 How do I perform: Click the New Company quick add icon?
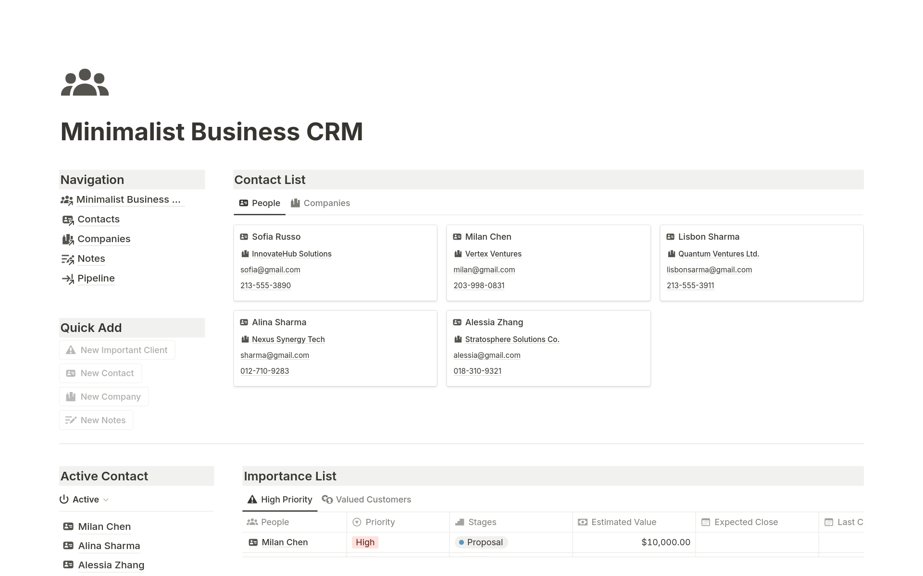pos(71,396)
